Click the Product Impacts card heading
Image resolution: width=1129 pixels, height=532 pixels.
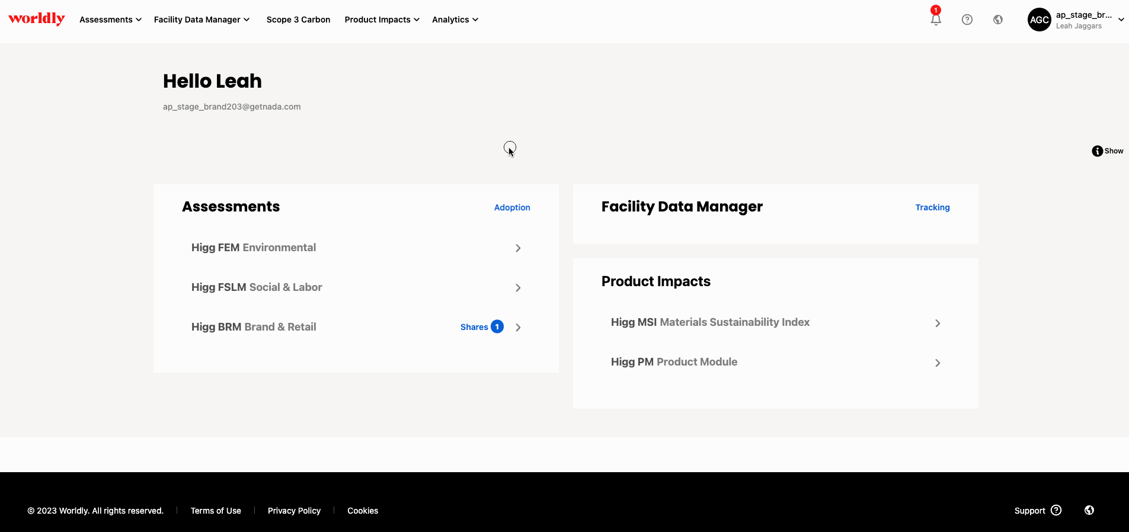(655, 281)
